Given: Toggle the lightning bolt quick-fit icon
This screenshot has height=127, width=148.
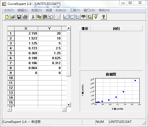Looking at the screenshot, I should [x=96, y=17].
